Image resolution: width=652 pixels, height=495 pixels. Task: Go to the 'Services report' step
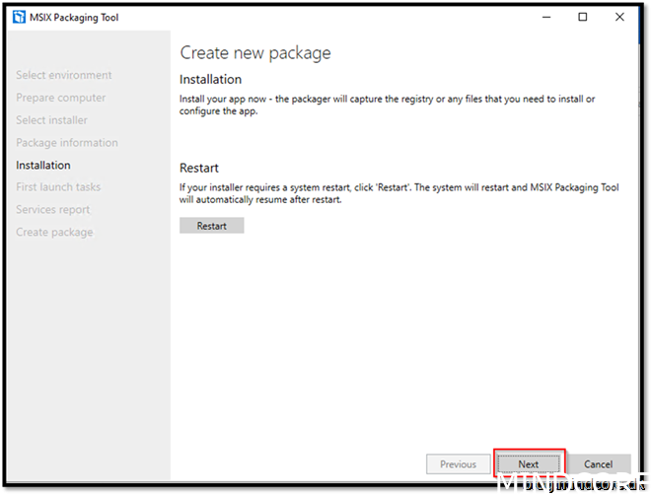[53, 209]
